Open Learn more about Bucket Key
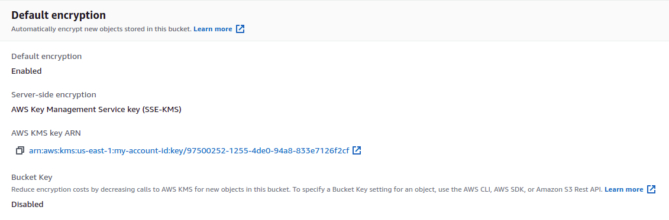This screenshot has height=220, width=669. 624,189
